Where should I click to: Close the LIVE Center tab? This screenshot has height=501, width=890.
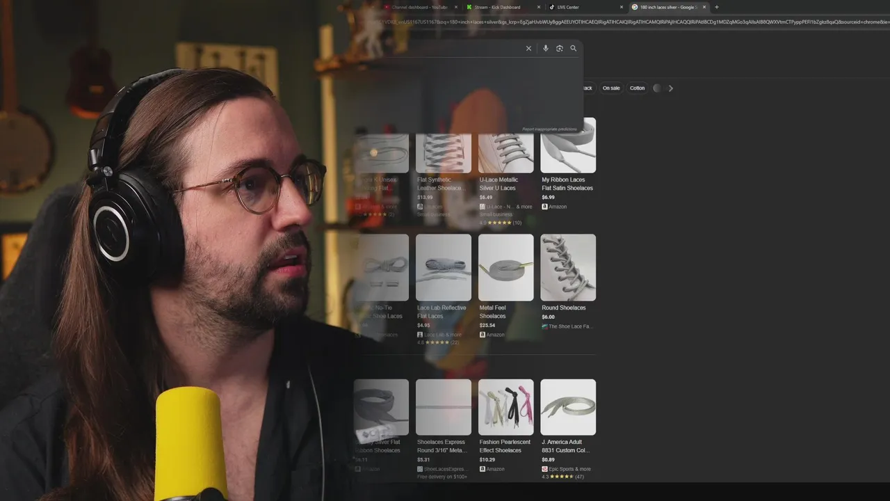(622, 7)
